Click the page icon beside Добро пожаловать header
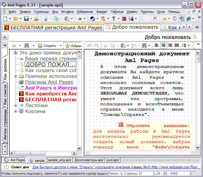 point(195,37)
